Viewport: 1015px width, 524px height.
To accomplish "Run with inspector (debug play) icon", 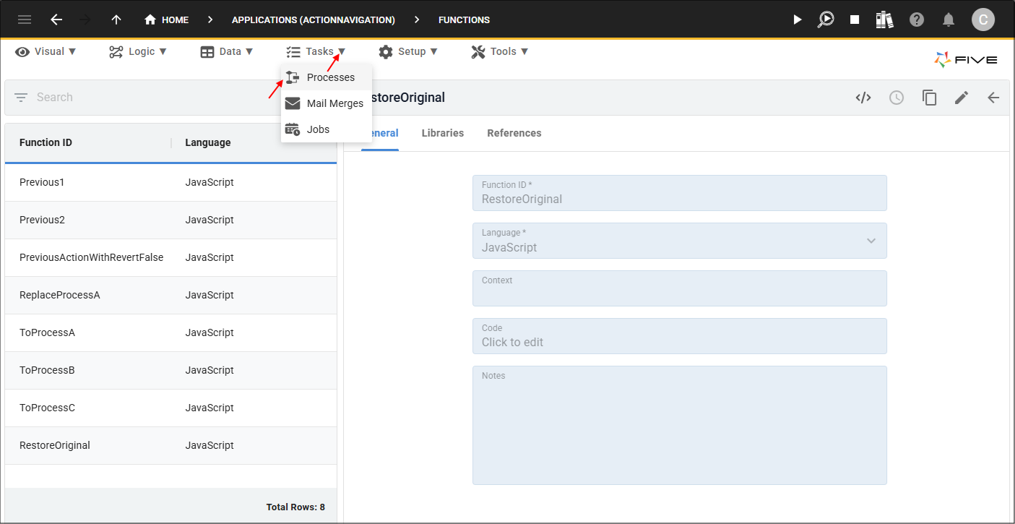I will [x=826, y=20].
